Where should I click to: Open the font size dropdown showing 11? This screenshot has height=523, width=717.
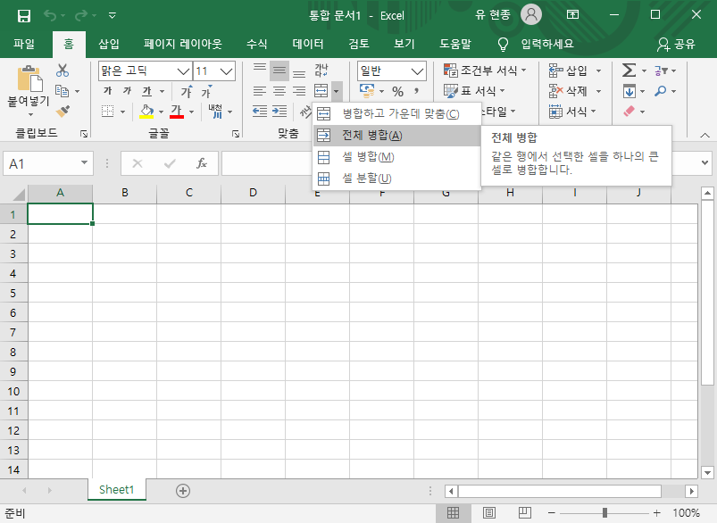(x=226, y=71)
